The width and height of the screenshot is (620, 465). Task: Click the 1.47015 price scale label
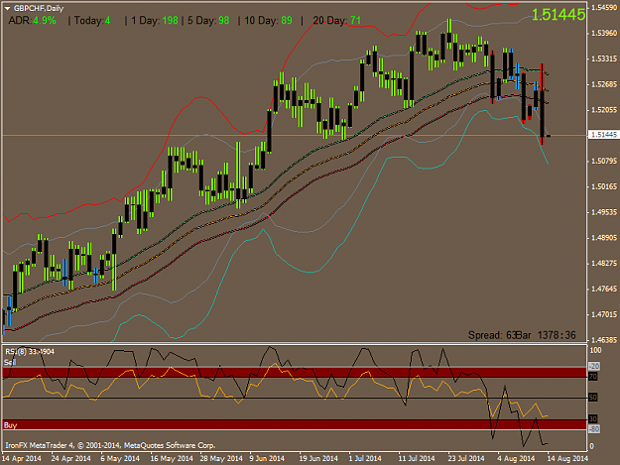tap(604, 315)
